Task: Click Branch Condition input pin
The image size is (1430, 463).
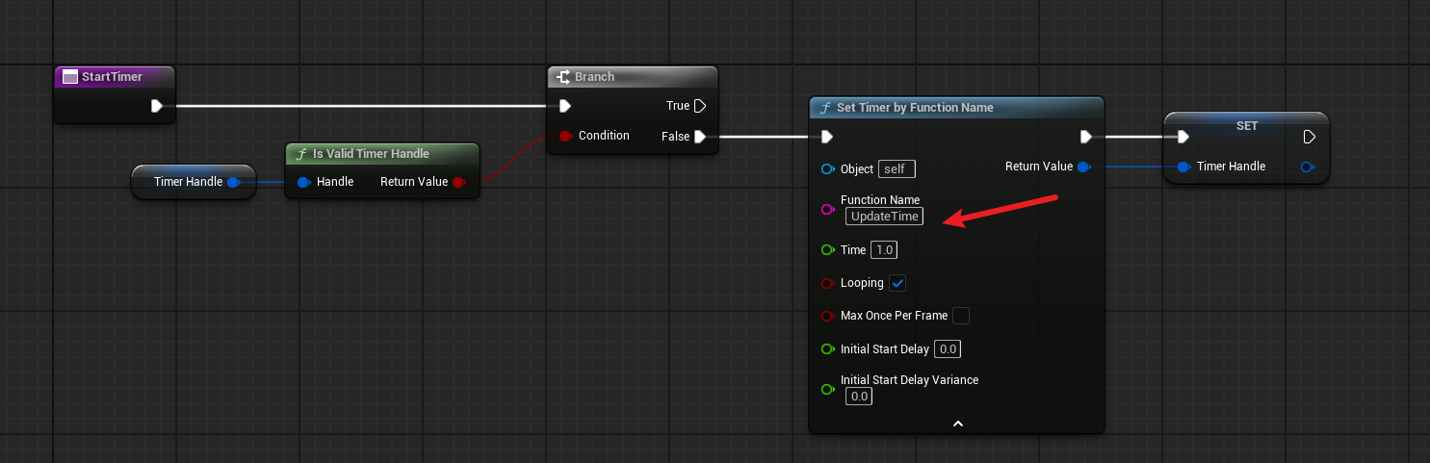Action: [565, 136]
